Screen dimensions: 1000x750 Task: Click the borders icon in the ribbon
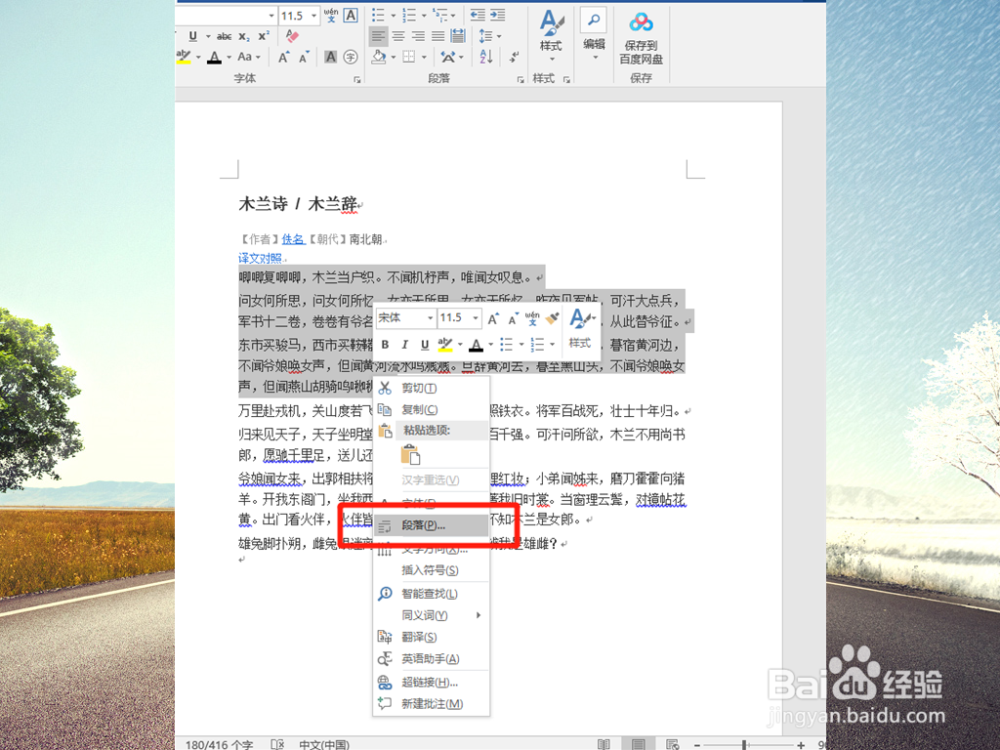click(409, 57)
